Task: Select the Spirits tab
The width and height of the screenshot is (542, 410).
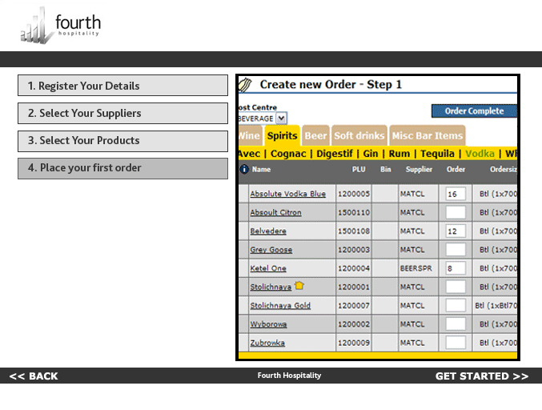Action: pyautogui.click(x=282, y=135)
